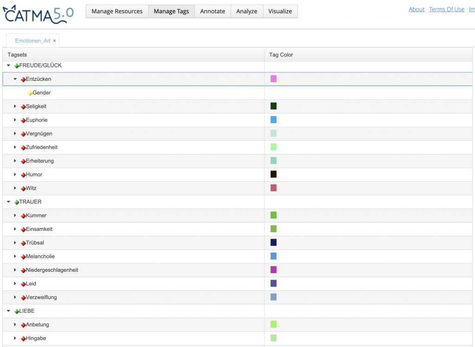Expand the Anbetung tag
The width and height of the screenshot is (475, 347).
tap(15, 325)
